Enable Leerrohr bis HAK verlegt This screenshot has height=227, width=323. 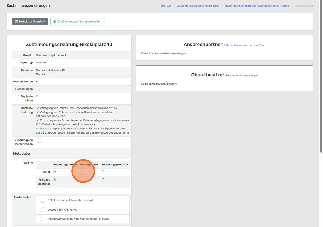[x=43, y=210]
